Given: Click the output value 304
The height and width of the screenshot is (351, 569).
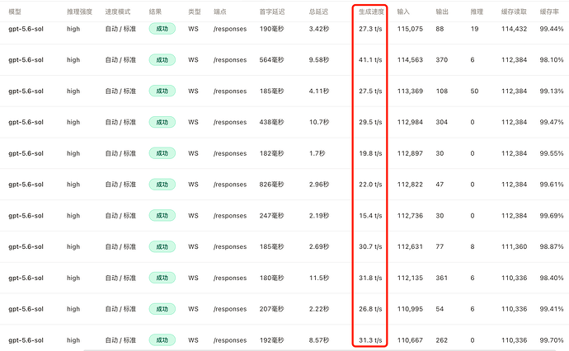Looking at the screenshot, I should (442, 122).
